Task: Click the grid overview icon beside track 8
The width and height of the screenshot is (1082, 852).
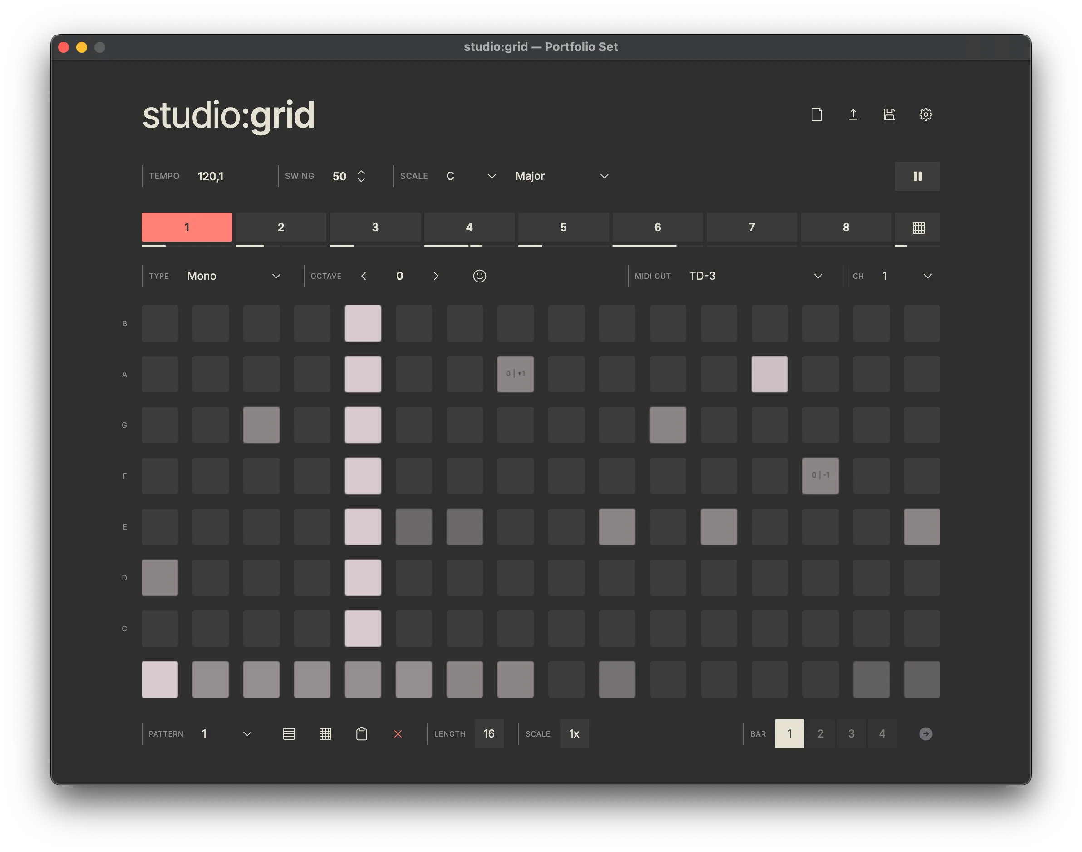Action: (918, 228)
